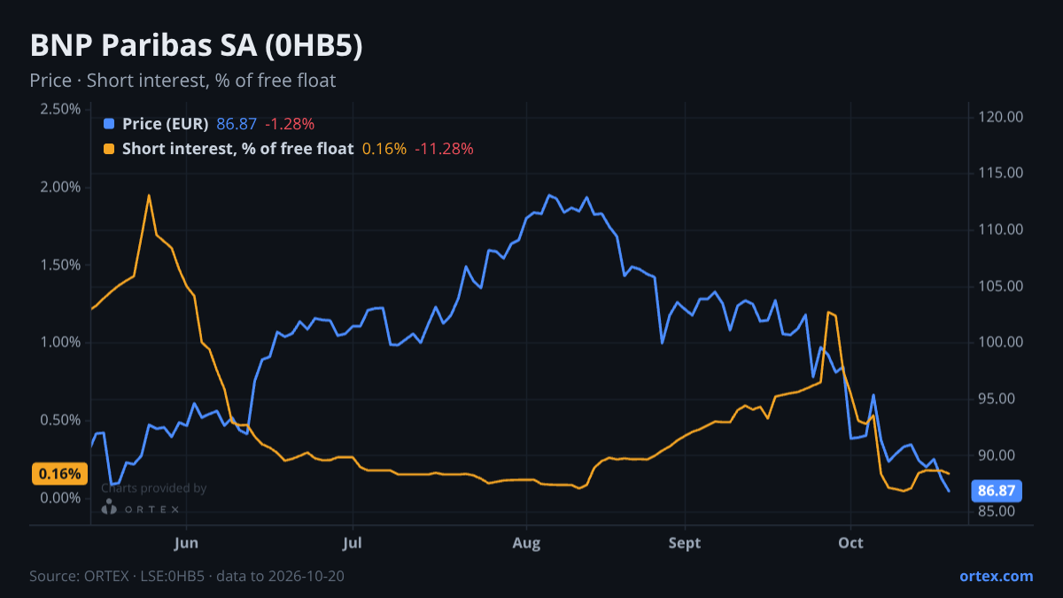Click the legend price value 86.87

[237, 124]
